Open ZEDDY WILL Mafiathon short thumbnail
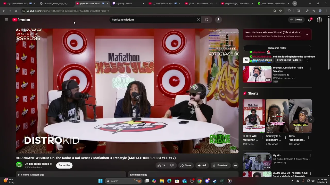Image resolution: width=330 pixels, height=185 pixels. (254, 116)
